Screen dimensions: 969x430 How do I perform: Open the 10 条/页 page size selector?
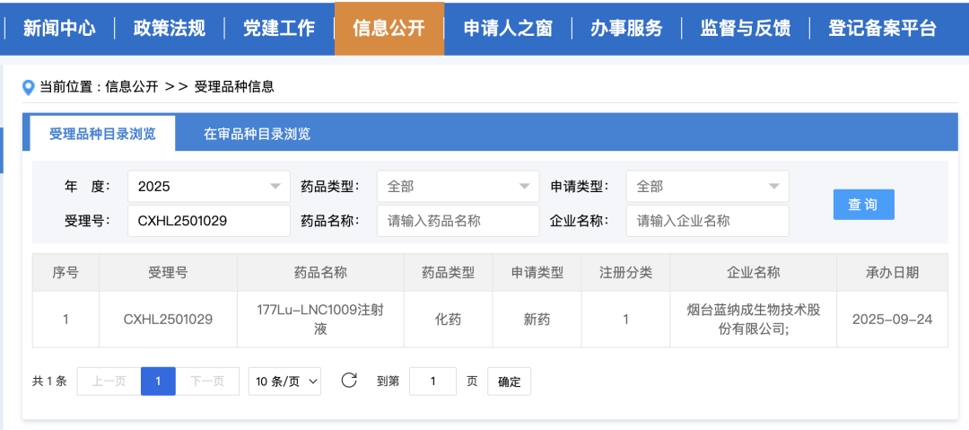point(284,382)
